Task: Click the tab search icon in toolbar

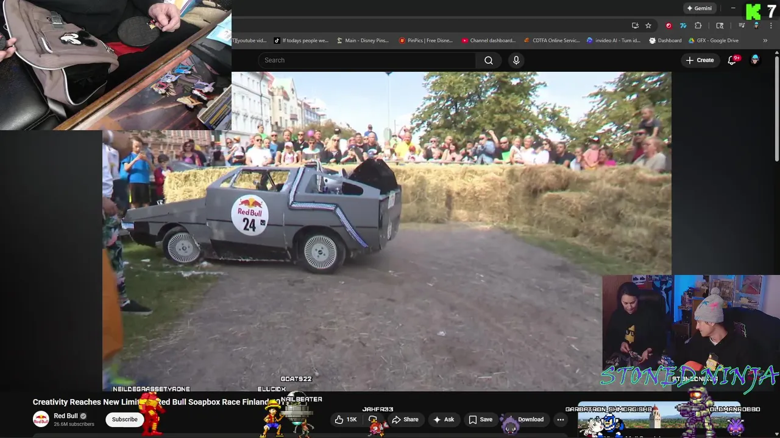Action: tap(720, 26)
